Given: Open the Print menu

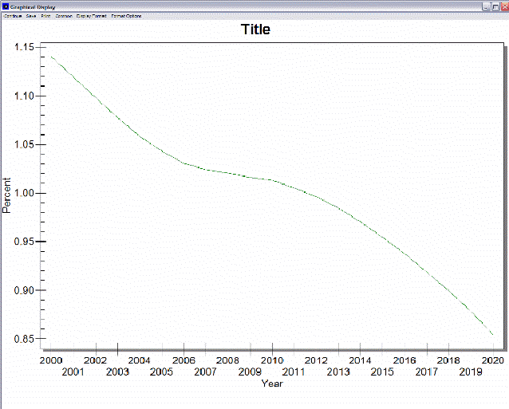Looking at the screenshot, I should [x=46, y=16].
